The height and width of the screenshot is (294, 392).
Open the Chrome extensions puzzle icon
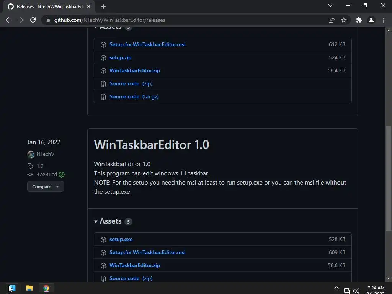(359, 20)
